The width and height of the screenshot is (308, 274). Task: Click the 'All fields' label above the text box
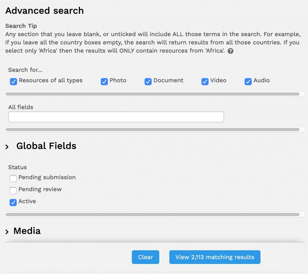21,107
